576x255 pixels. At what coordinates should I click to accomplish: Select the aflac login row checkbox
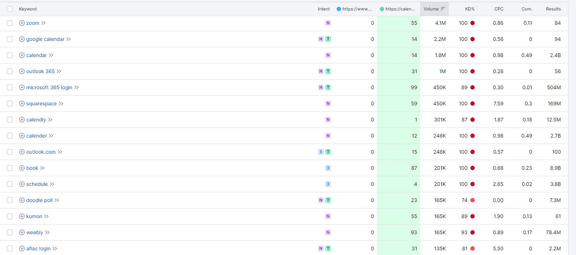(x=10, y=249)
